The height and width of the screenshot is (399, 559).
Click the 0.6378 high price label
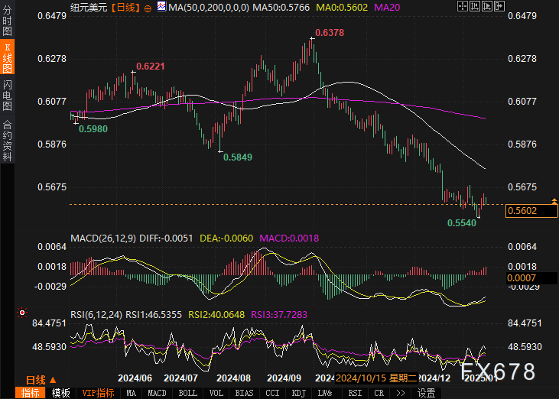pos(330,33)
